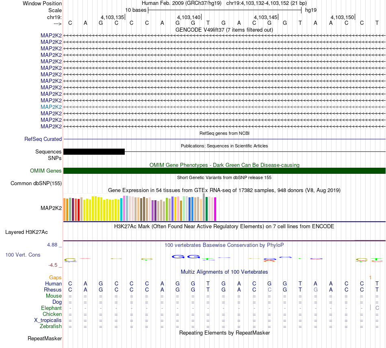The height and width of the screenshot is (348, 386).
Task: Select the Zebrafish alignment row label
Action: tap(51, 326)
